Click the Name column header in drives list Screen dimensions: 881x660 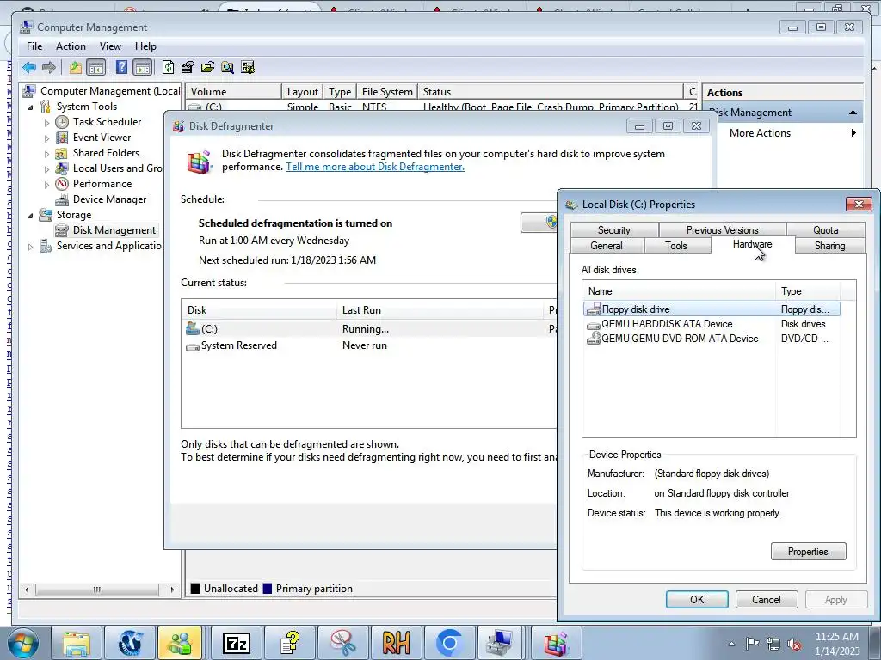click(x=679, y=291)
